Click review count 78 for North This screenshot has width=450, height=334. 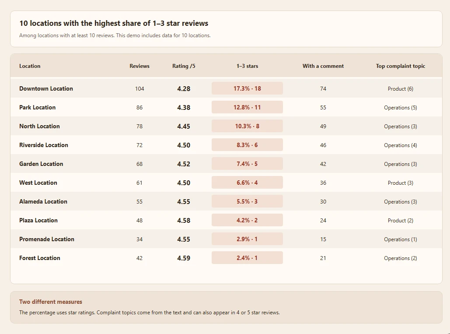click(x=140, y=127)
